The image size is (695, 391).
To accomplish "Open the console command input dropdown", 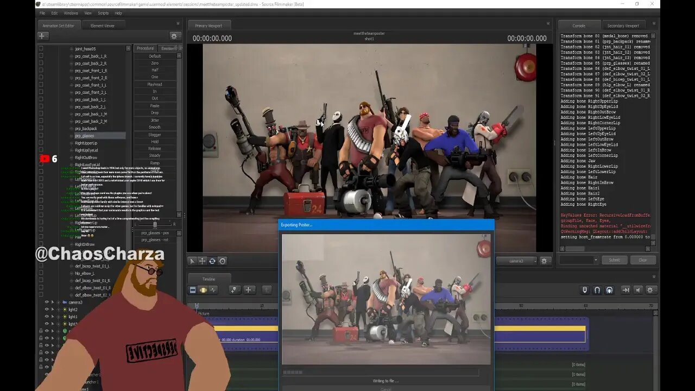I will pyautogui.click(x=596, y=260).
